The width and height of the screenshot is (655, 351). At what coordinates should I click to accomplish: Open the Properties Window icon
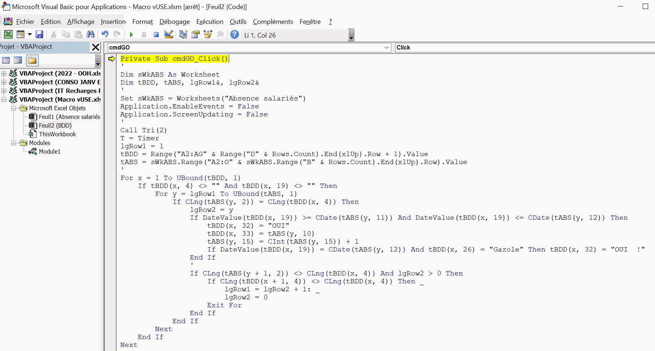tap(196, 34)
